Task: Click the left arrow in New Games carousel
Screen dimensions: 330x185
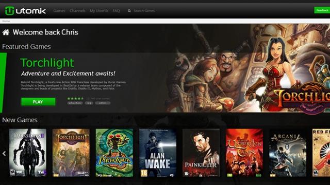Action: (4, 154)
